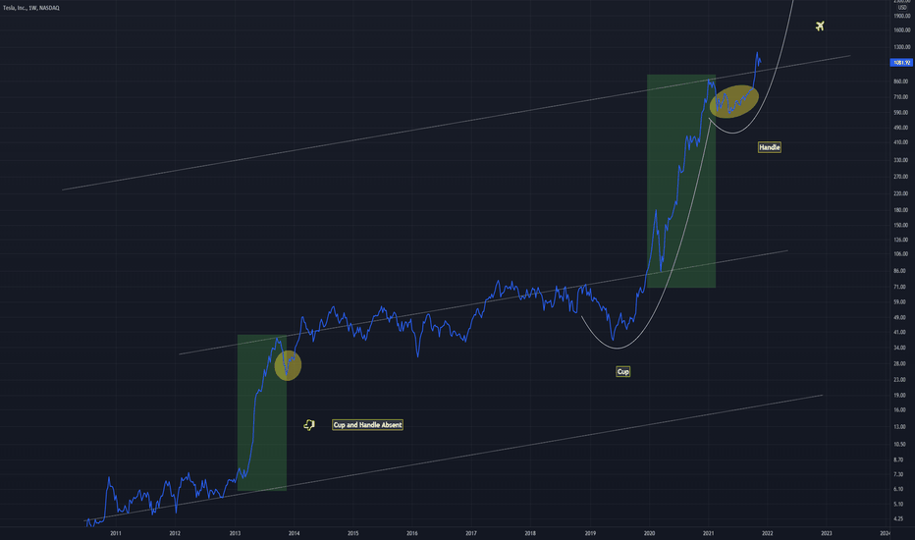Click the 410.00 price axis label
Screen dimensions: 915x540
[x=901, y=141]
